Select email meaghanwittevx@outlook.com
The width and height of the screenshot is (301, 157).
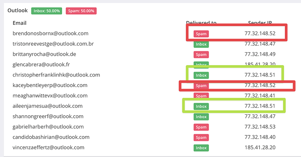click(x=50, y=96)
